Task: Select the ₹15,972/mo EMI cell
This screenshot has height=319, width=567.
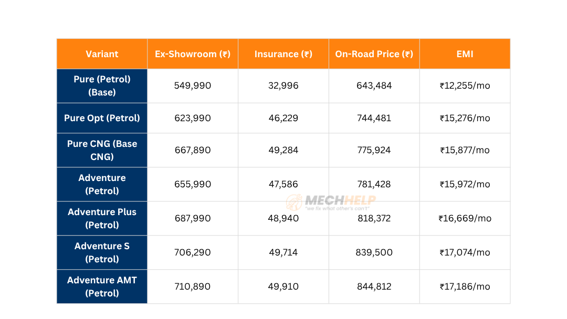Action: coord(465,184)
